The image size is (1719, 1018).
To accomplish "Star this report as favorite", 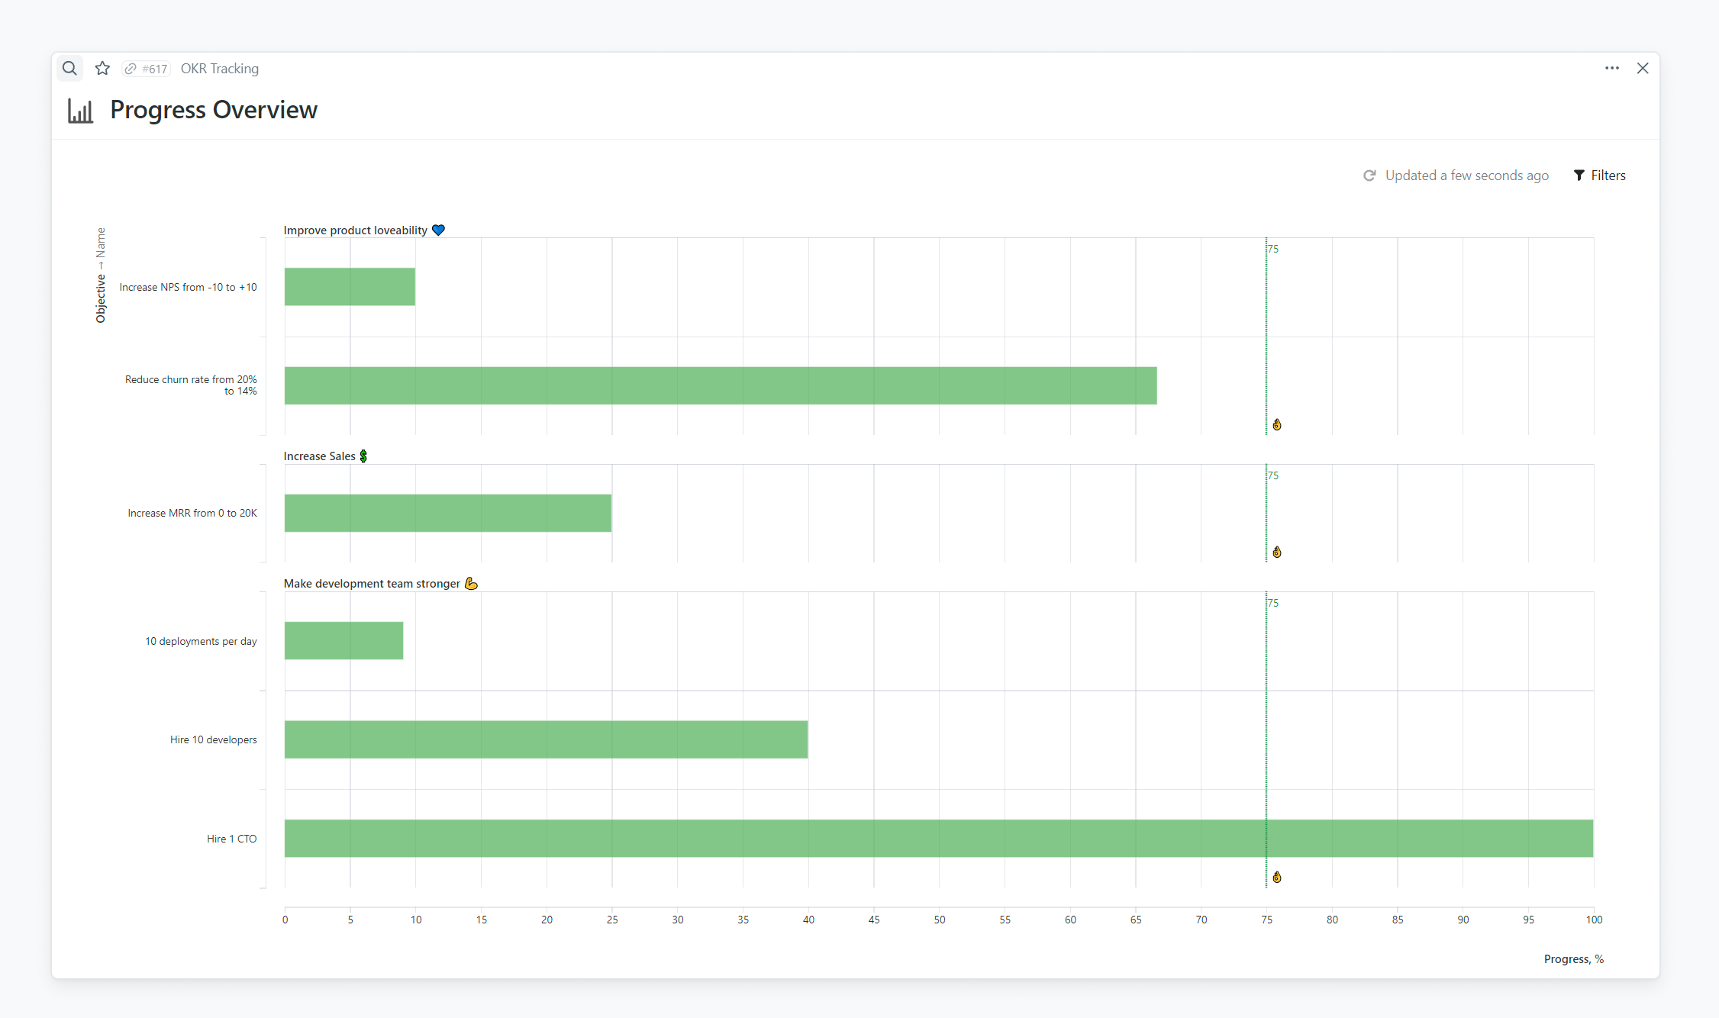I will click(102, 69).
